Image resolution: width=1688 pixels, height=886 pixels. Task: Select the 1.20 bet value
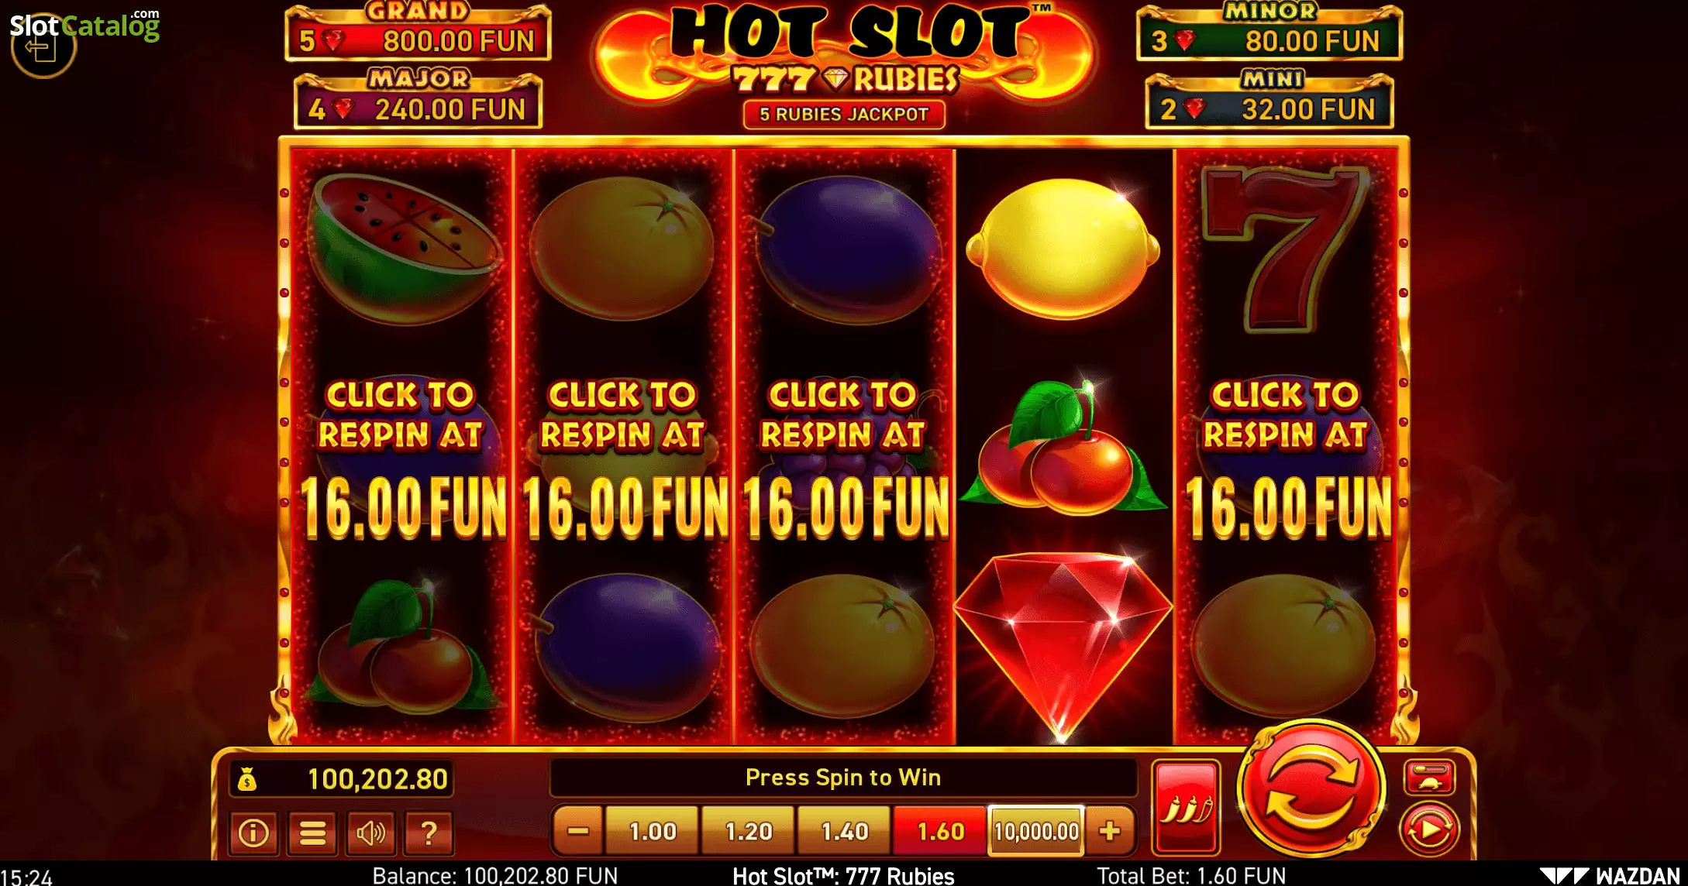pos(748,831)
